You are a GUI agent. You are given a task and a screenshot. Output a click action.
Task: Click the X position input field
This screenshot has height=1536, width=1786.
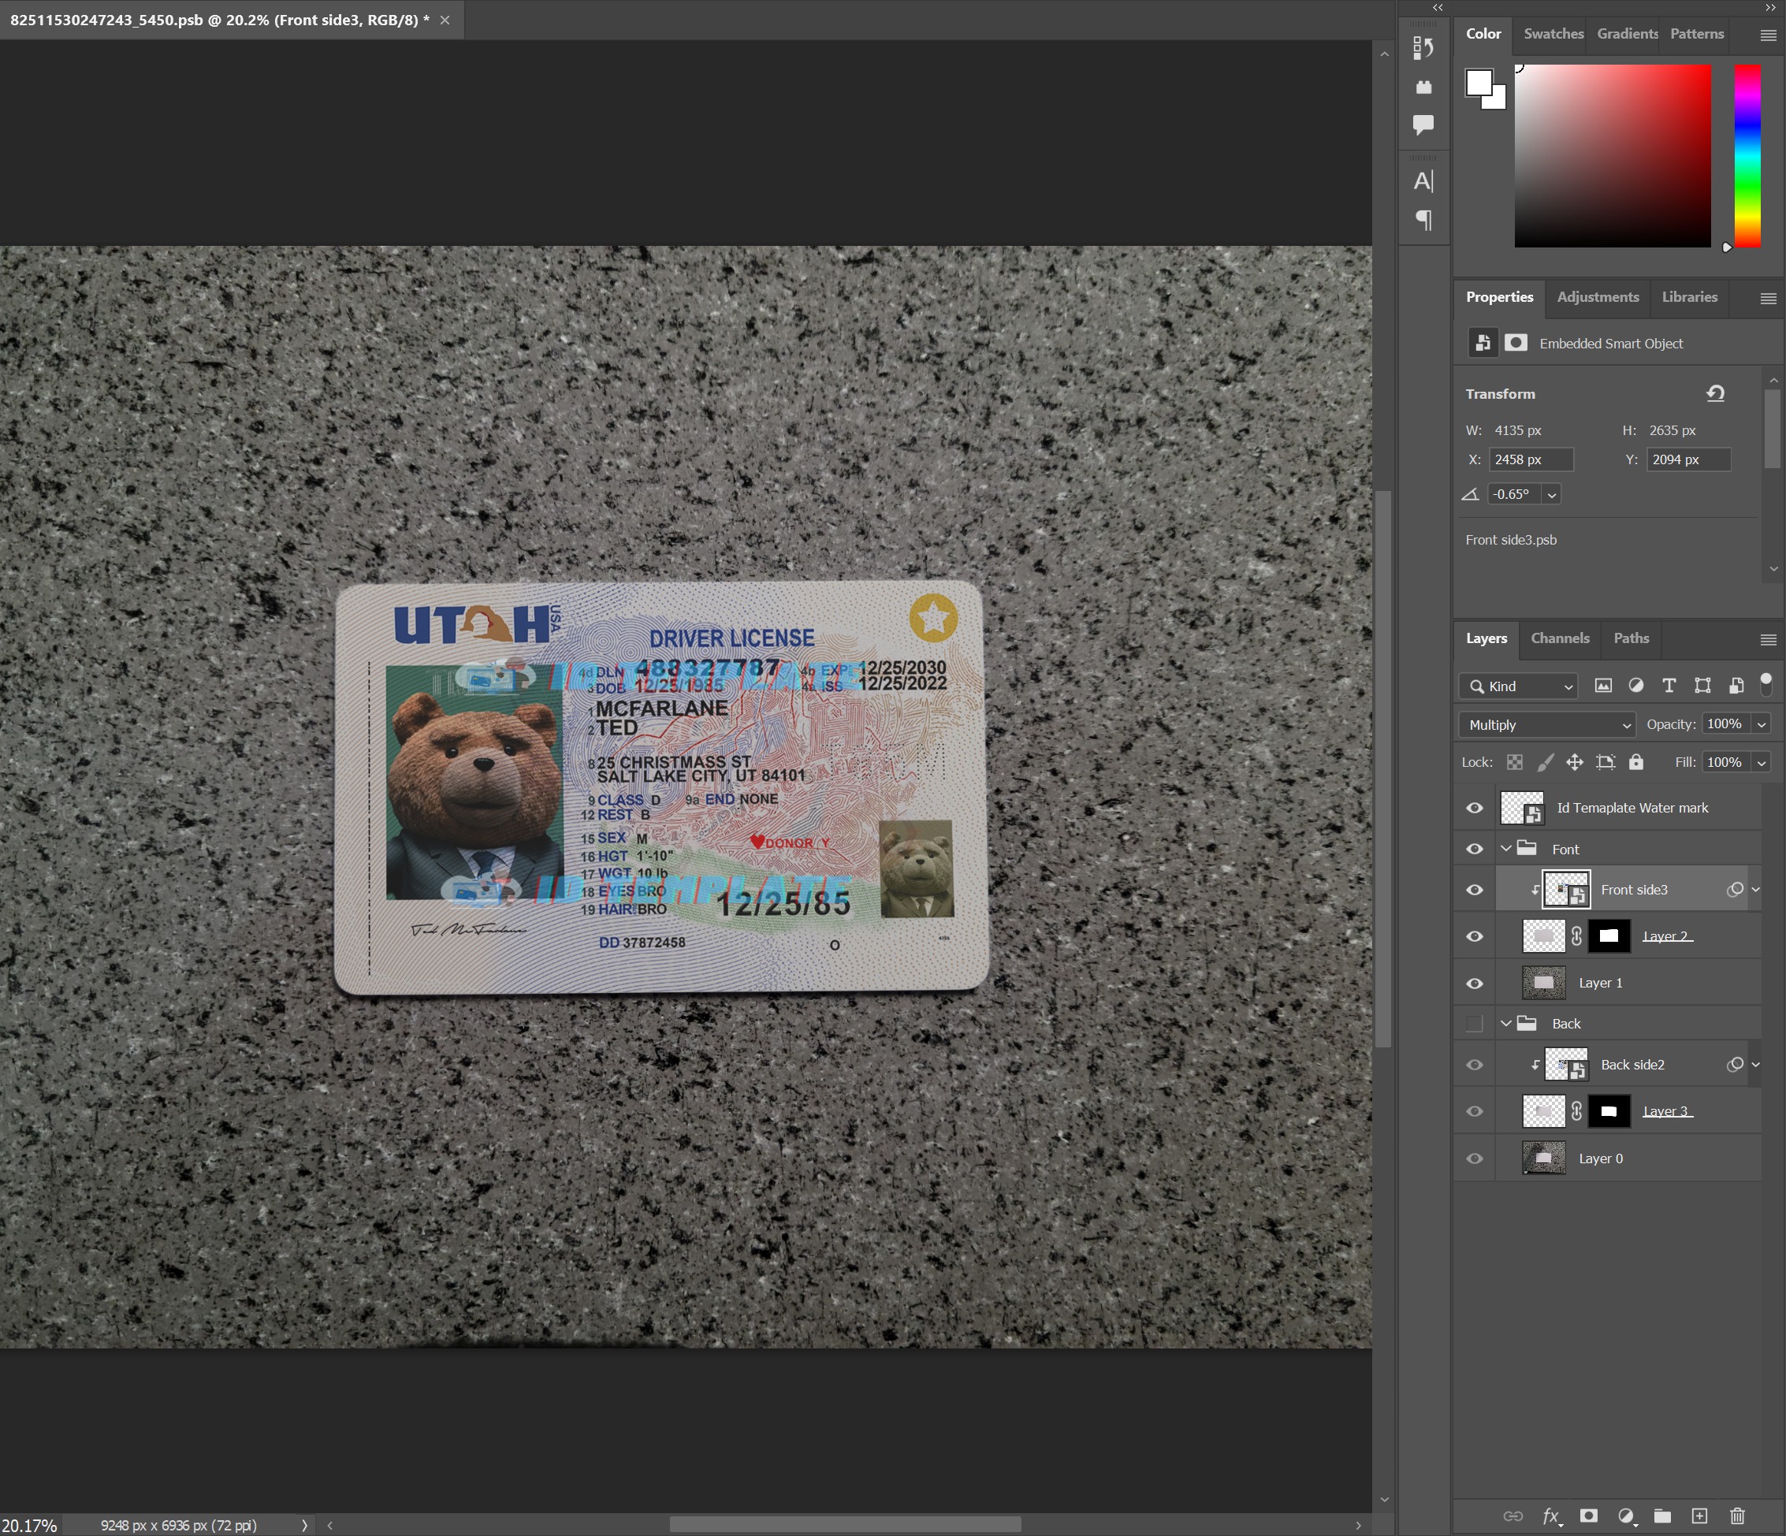point(1531,459)
